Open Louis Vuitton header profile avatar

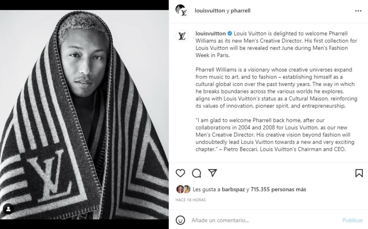(182, 10)
